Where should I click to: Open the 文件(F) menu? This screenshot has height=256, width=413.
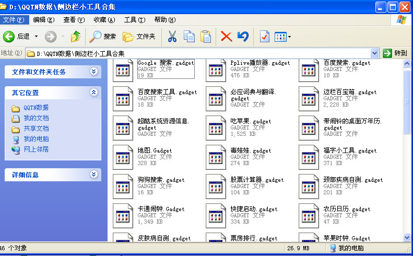[14, 20]
